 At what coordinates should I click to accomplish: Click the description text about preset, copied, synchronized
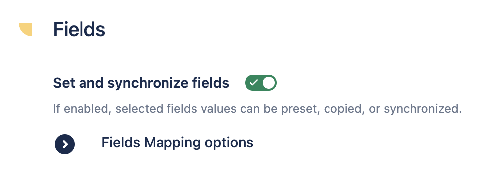[257, 109]
